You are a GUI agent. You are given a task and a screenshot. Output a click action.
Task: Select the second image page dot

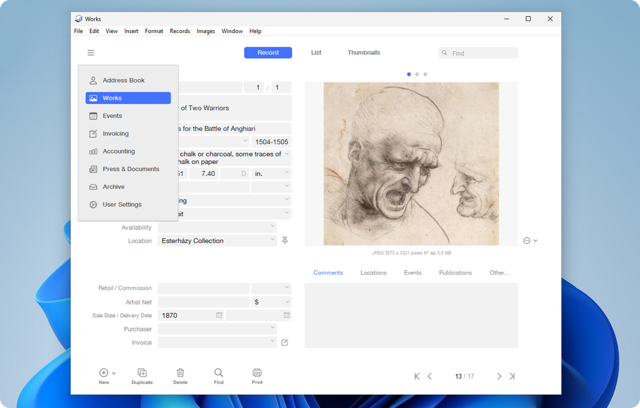click(417, 74)
